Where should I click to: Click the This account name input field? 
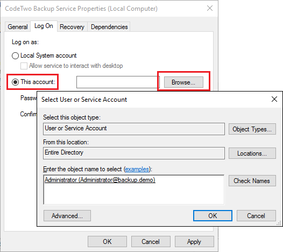(118, 82)
